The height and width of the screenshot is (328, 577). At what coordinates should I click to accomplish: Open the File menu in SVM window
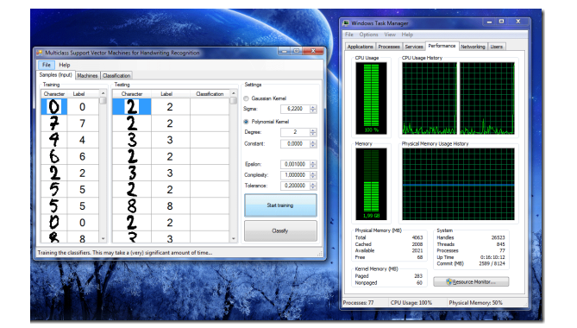click(47, 65)
